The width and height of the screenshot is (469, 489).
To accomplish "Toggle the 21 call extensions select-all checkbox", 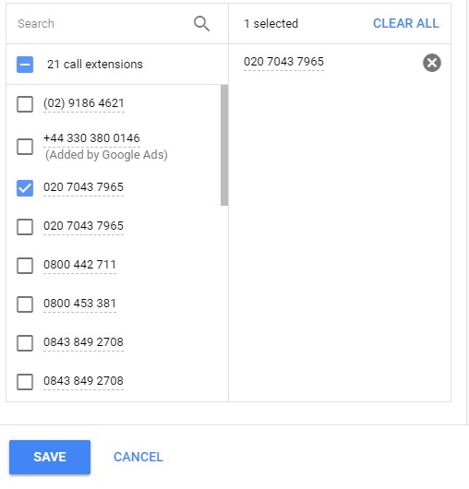I will 25,65.
